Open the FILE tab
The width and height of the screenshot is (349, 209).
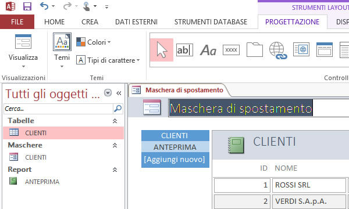point(17,21)
